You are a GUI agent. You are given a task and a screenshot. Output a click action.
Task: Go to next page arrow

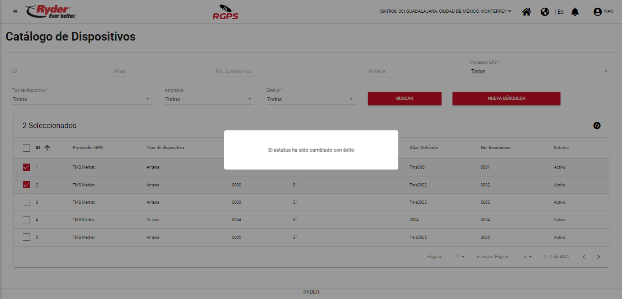[x=599, y=257]
